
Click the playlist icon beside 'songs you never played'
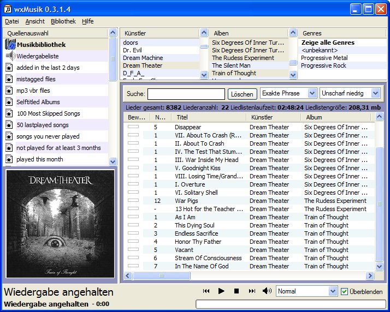coord(9,136)
